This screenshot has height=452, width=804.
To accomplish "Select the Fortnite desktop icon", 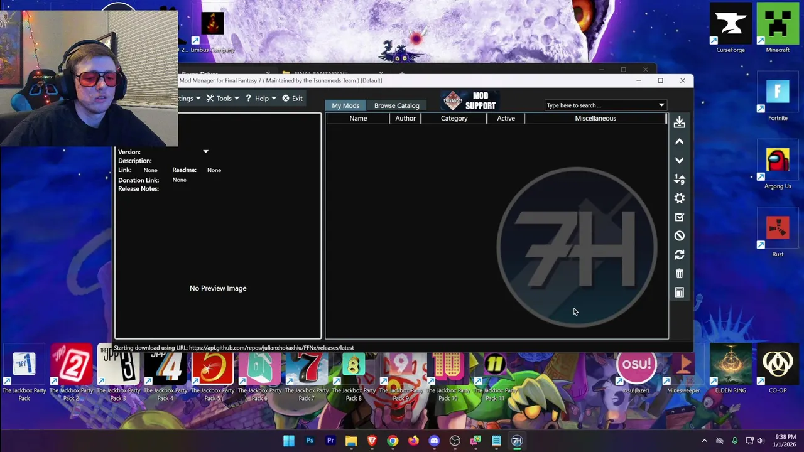I will (x=778, y=96).
